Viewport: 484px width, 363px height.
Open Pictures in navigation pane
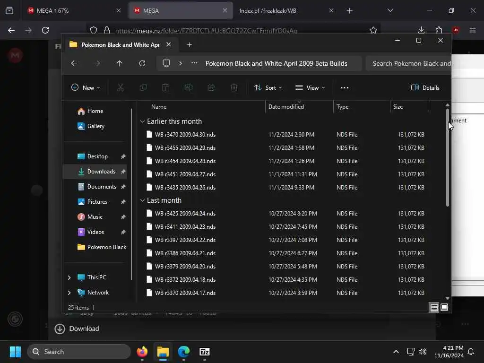pyautogui.click(x=95, y=202)
